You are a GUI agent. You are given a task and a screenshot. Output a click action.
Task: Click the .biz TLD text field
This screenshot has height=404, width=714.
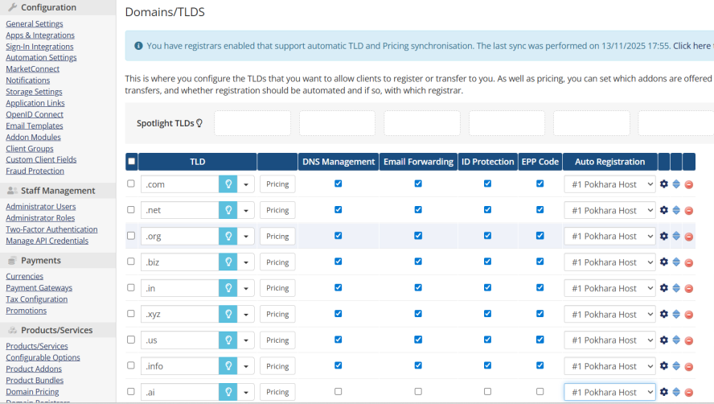179,262
